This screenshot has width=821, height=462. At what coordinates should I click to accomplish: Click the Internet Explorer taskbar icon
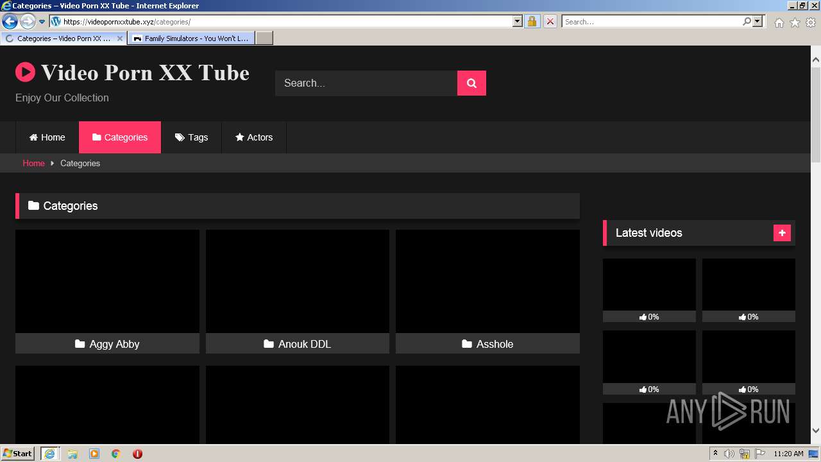(x=49, y=454)
